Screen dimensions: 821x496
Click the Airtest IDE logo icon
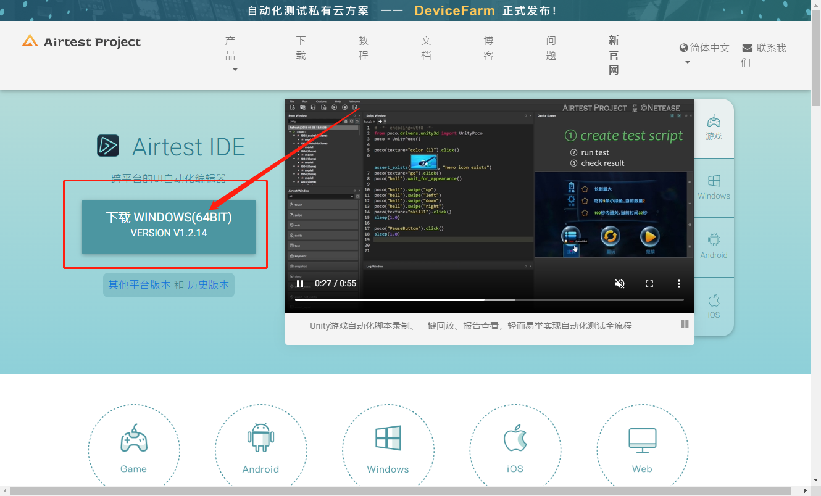[x=108, y=146]
